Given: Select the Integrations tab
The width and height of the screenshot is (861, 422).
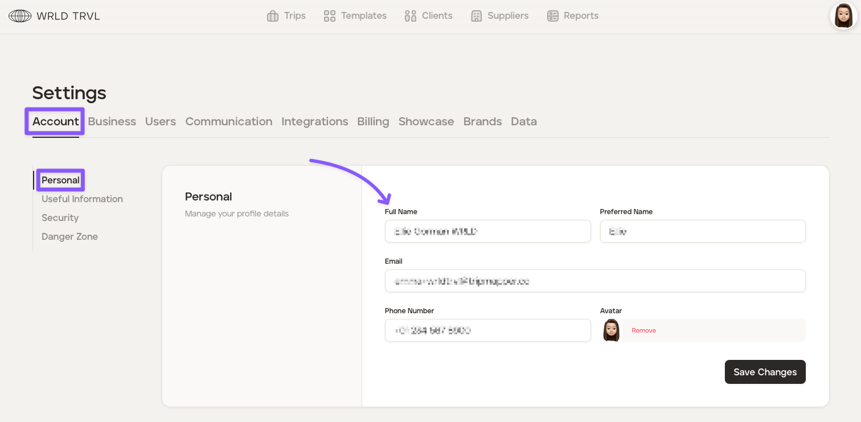Looking at the screenshot, I should pyautogui.click(x=314, y=121).
